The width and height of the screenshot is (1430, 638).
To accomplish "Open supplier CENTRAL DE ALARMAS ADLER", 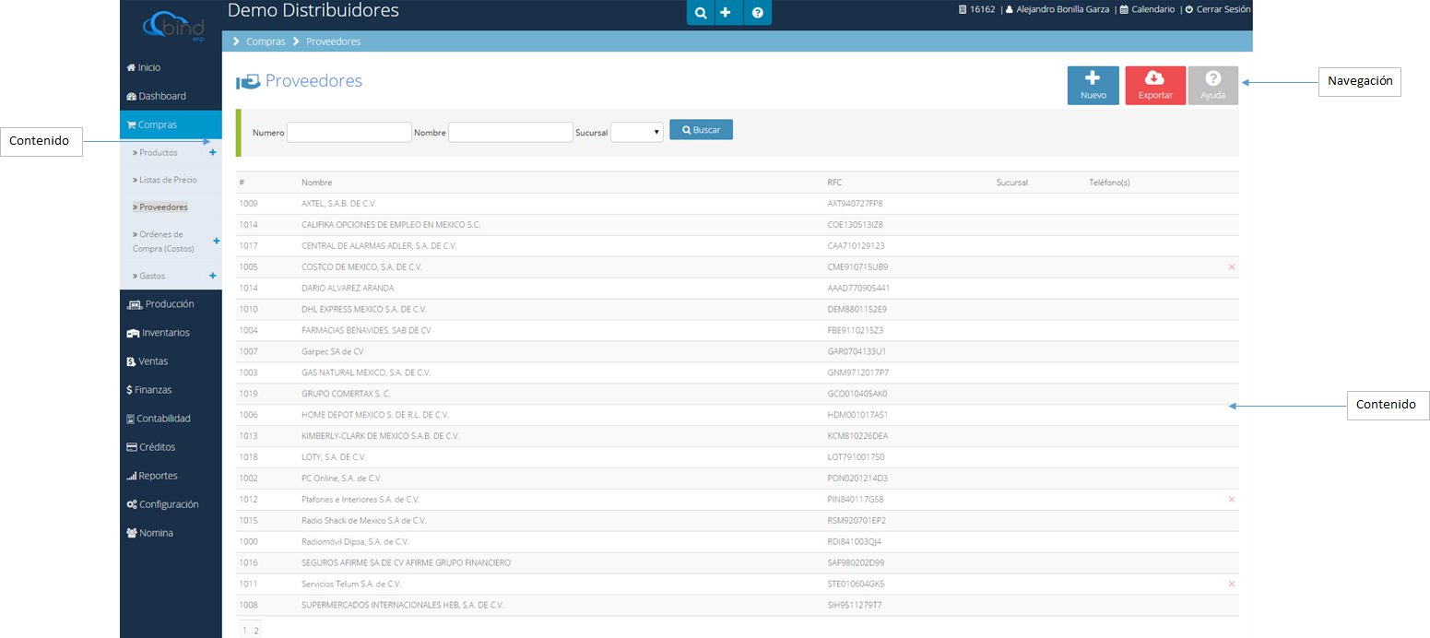I will tap(379, 246).
